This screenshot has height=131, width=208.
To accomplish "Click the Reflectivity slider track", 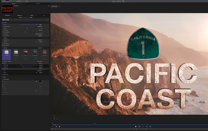I will point(29,65).
